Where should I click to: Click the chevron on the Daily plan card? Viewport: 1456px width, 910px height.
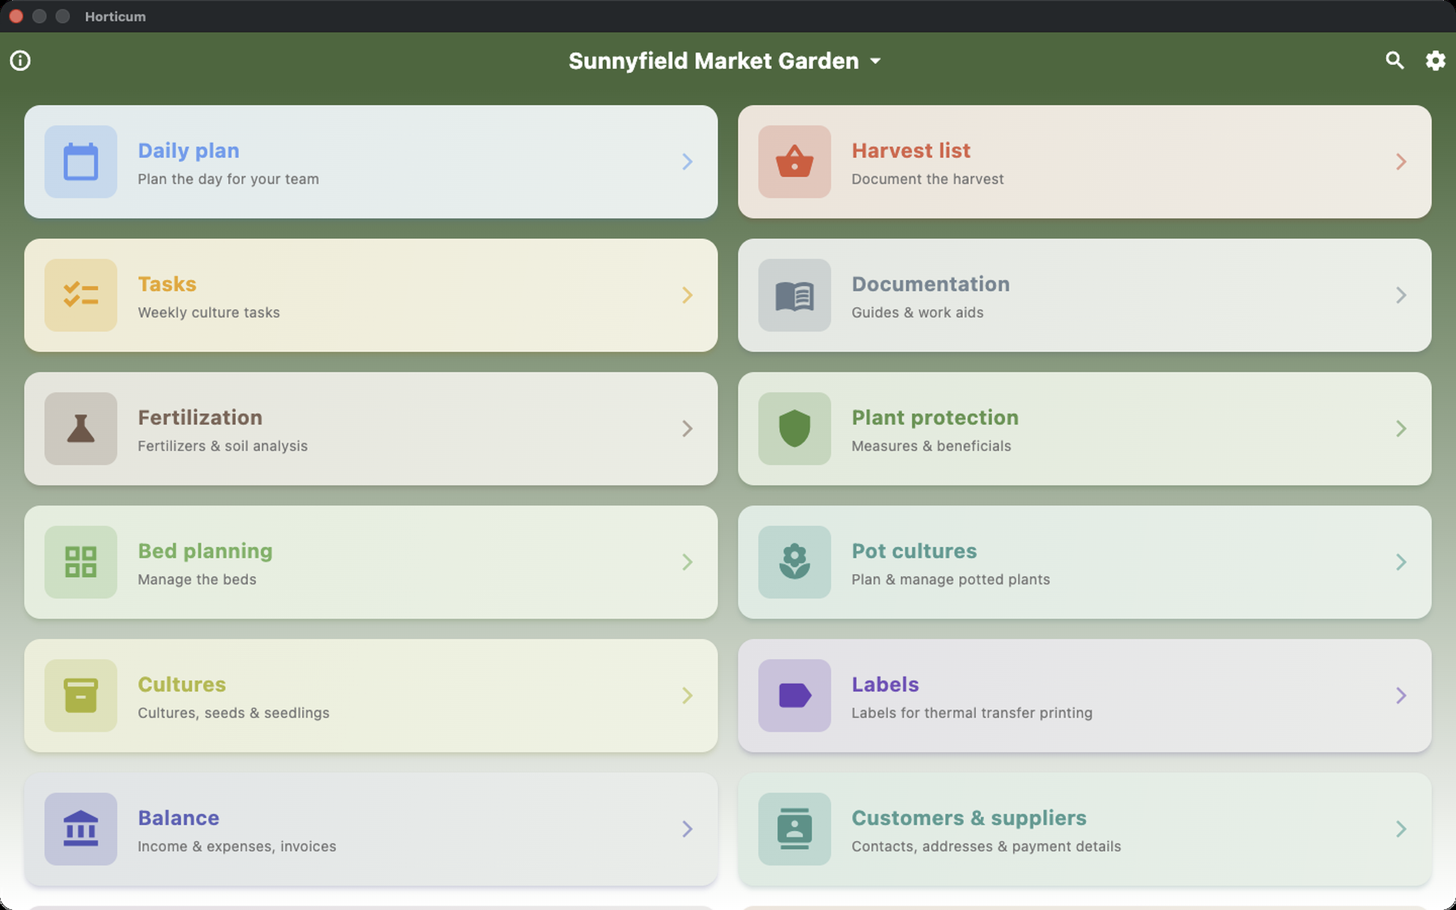[x=687, y=161]
